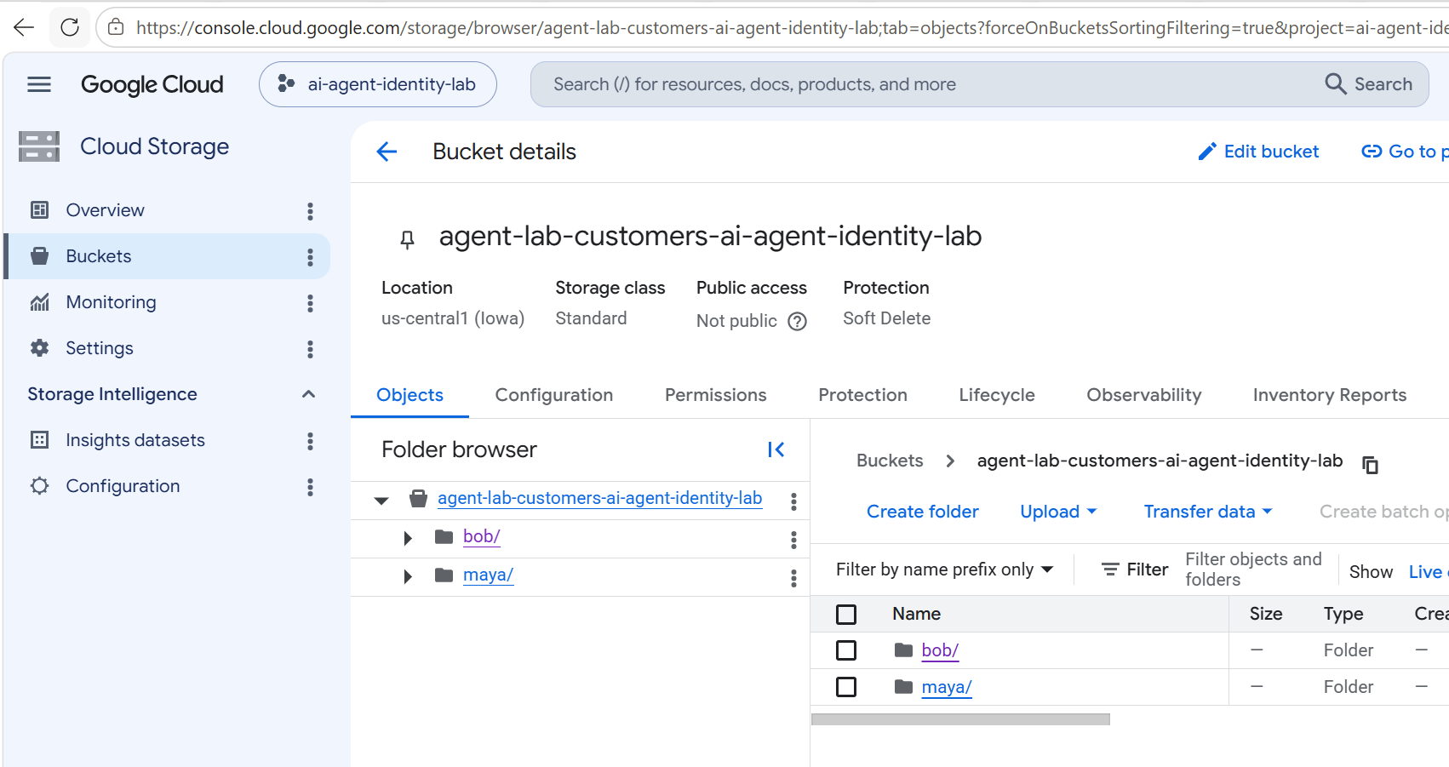The height and width of the screenshot is (767, 1449).
Task: Switch to the bucket Configuration tab
Action: tap(554, 395)
